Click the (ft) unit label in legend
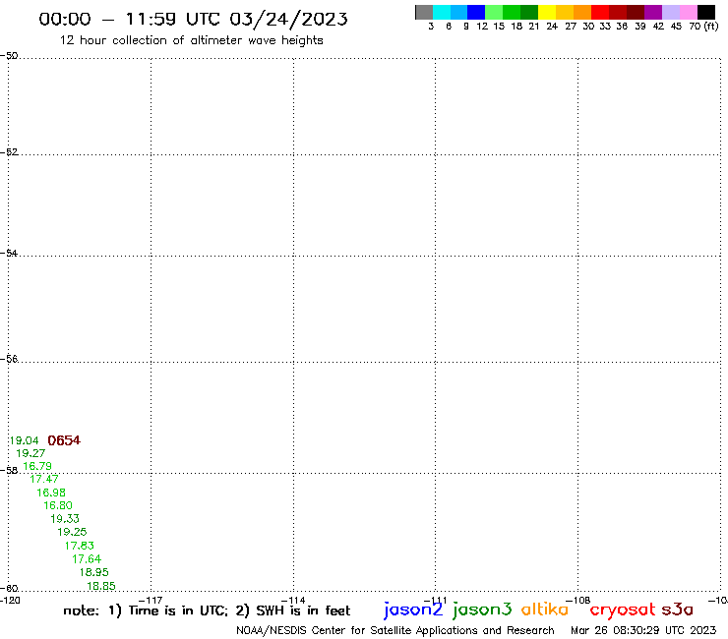The width and height of the screenshot is (728, 639). tap(711, 26)
